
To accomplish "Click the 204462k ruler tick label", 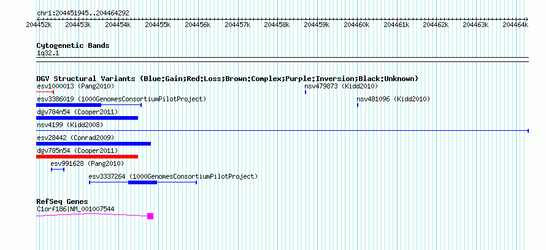I will point(436,25).
